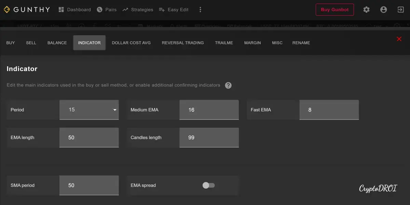Open the Pairs menu

[x=107, y=10]
